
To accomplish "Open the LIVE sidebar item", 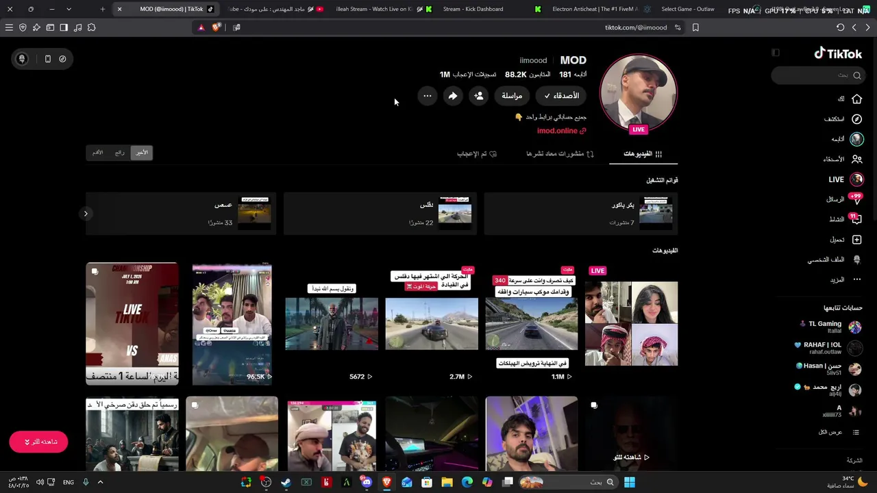I will (x=845, y=179).
